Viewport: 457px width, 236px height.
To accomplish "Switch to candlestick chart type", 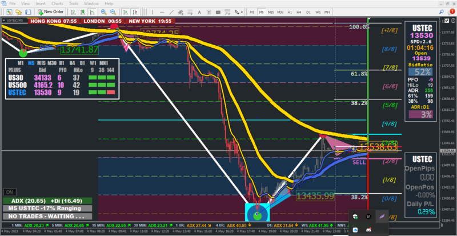I will tap(83, 12).
